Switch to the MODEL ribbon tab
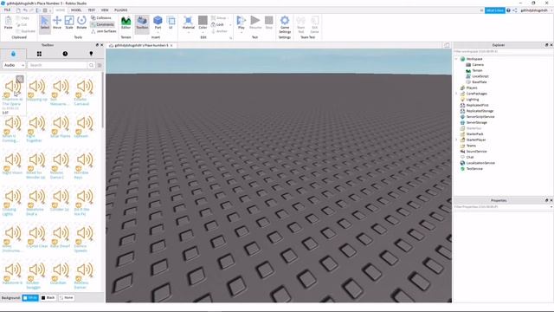 76,10
